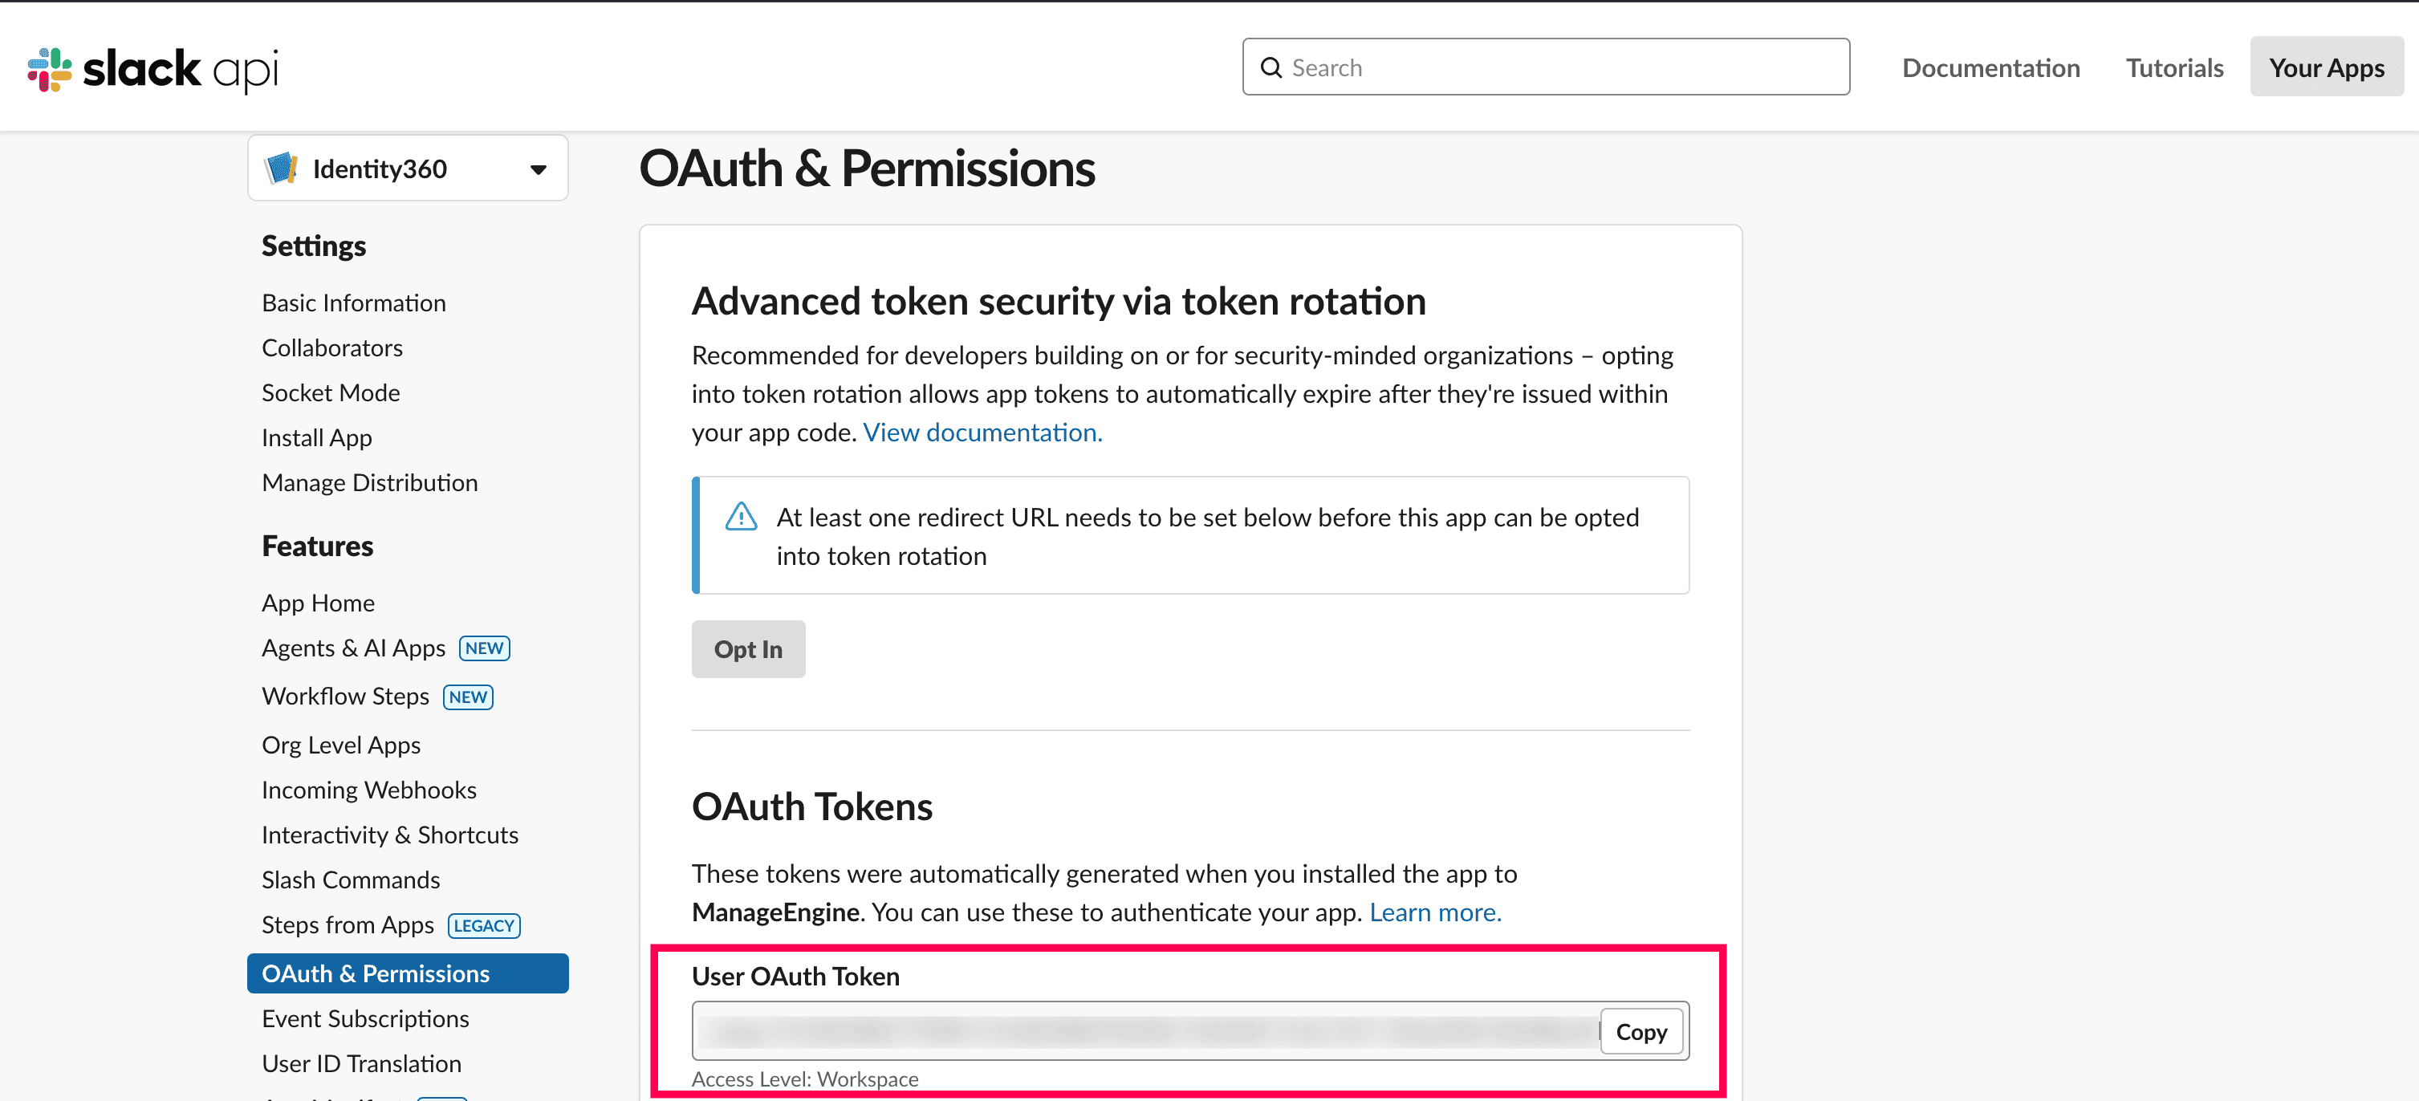Viewport: 2419px width, 1101px height.
Task: Open the Learn more link
Action: (1435, 912)
